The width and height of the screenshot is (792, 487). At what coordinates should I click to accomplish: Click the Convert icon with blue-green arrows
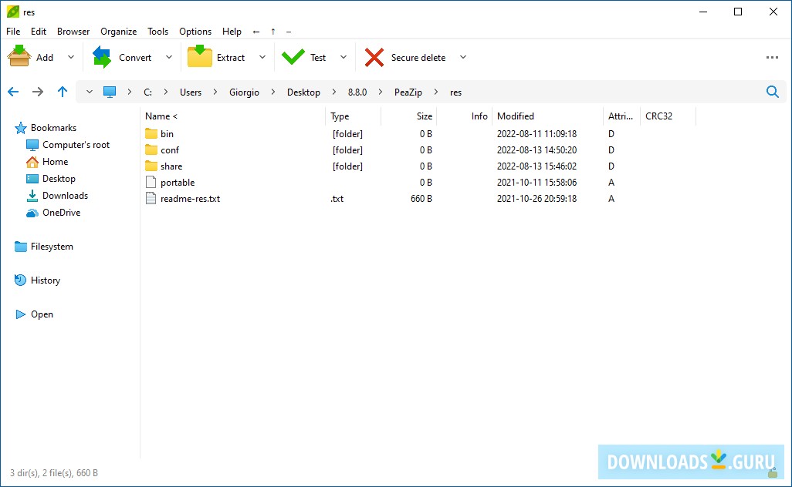pyautogui.click(x=102, y=57)
